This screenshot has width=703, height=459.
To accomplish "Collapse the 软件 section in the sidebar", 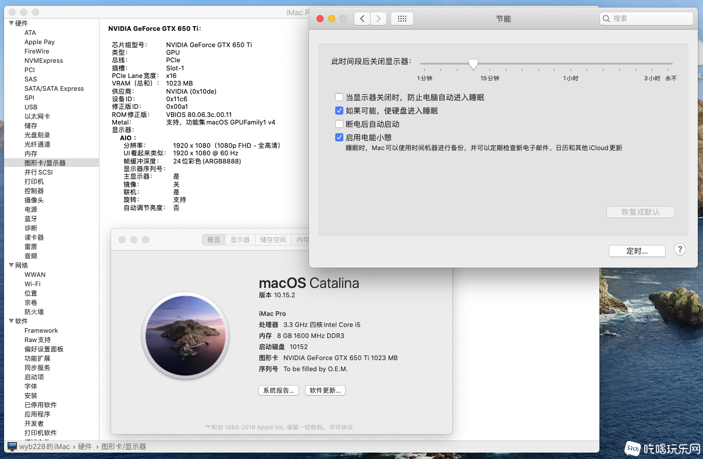I will 11,321.
